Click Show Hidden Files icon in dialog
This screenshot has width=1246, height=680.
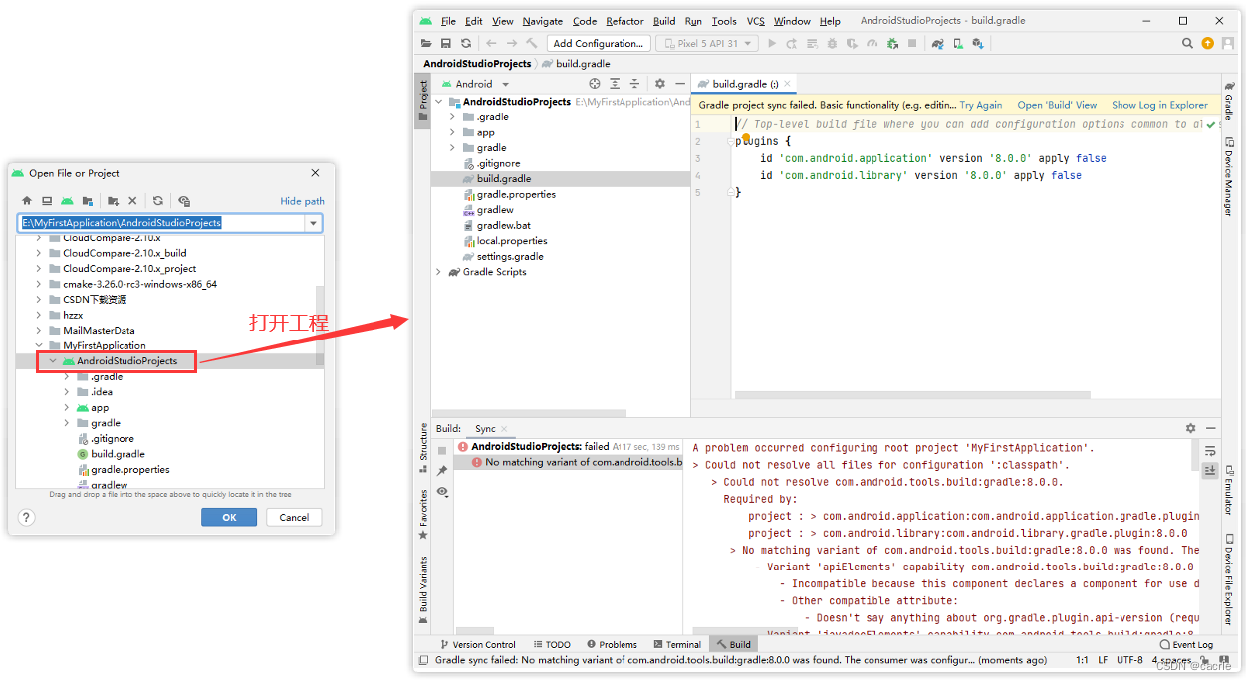(x=184, y=200)
